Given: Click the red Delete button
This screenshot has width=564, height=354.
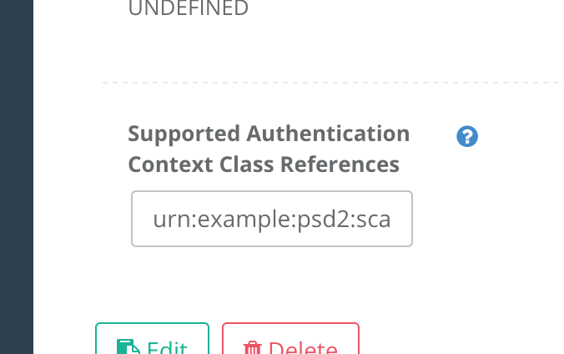Looking at the screenshot, I should (x=290, y=338).
